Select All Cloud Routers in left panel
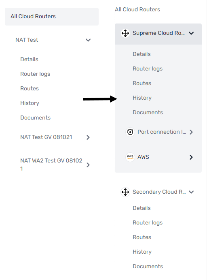The width and height of the screenshot is (207, 280). 52,17
